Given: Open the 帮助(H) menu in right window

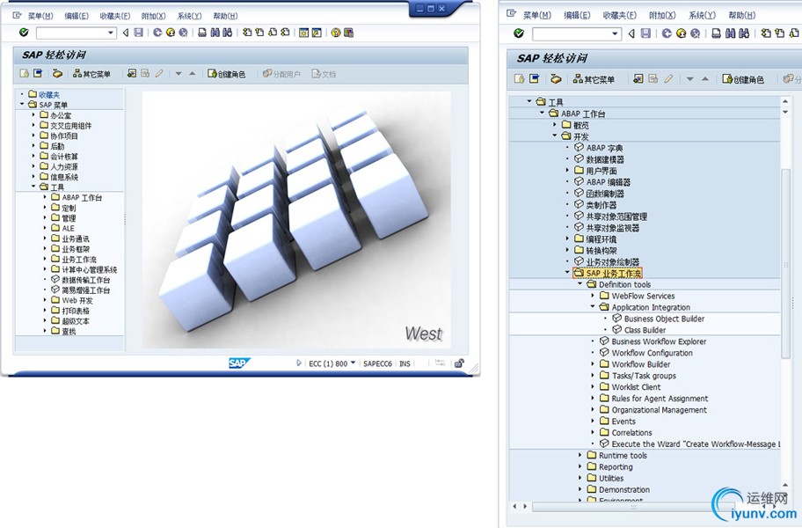Looking at the screenshot, I should [741, 15].
